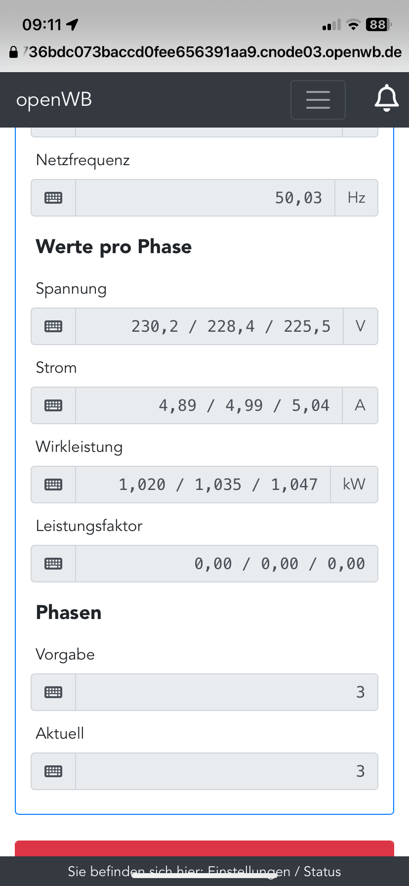
Task: Click keyboard icon beside Netzfrequenz field
Action: tap(53, 198)
